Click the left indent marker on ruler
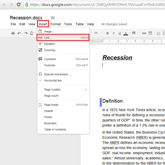 coord(102,41)
